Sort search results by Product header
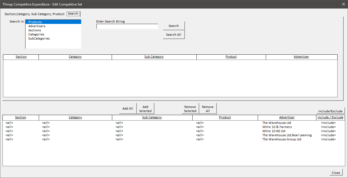 [x=231, y=57]
